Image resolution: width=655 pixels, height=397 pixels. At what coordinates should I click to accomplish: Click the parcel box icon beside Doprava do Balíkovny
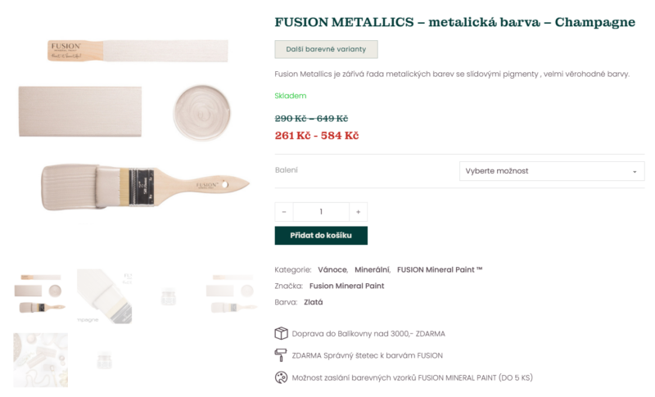[281, 333]
